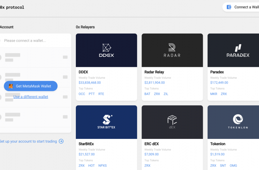Image resolution: width=259 pixels, height=170 pixels.
Task: Open the Radar logo banner
Action: (172, 50)
